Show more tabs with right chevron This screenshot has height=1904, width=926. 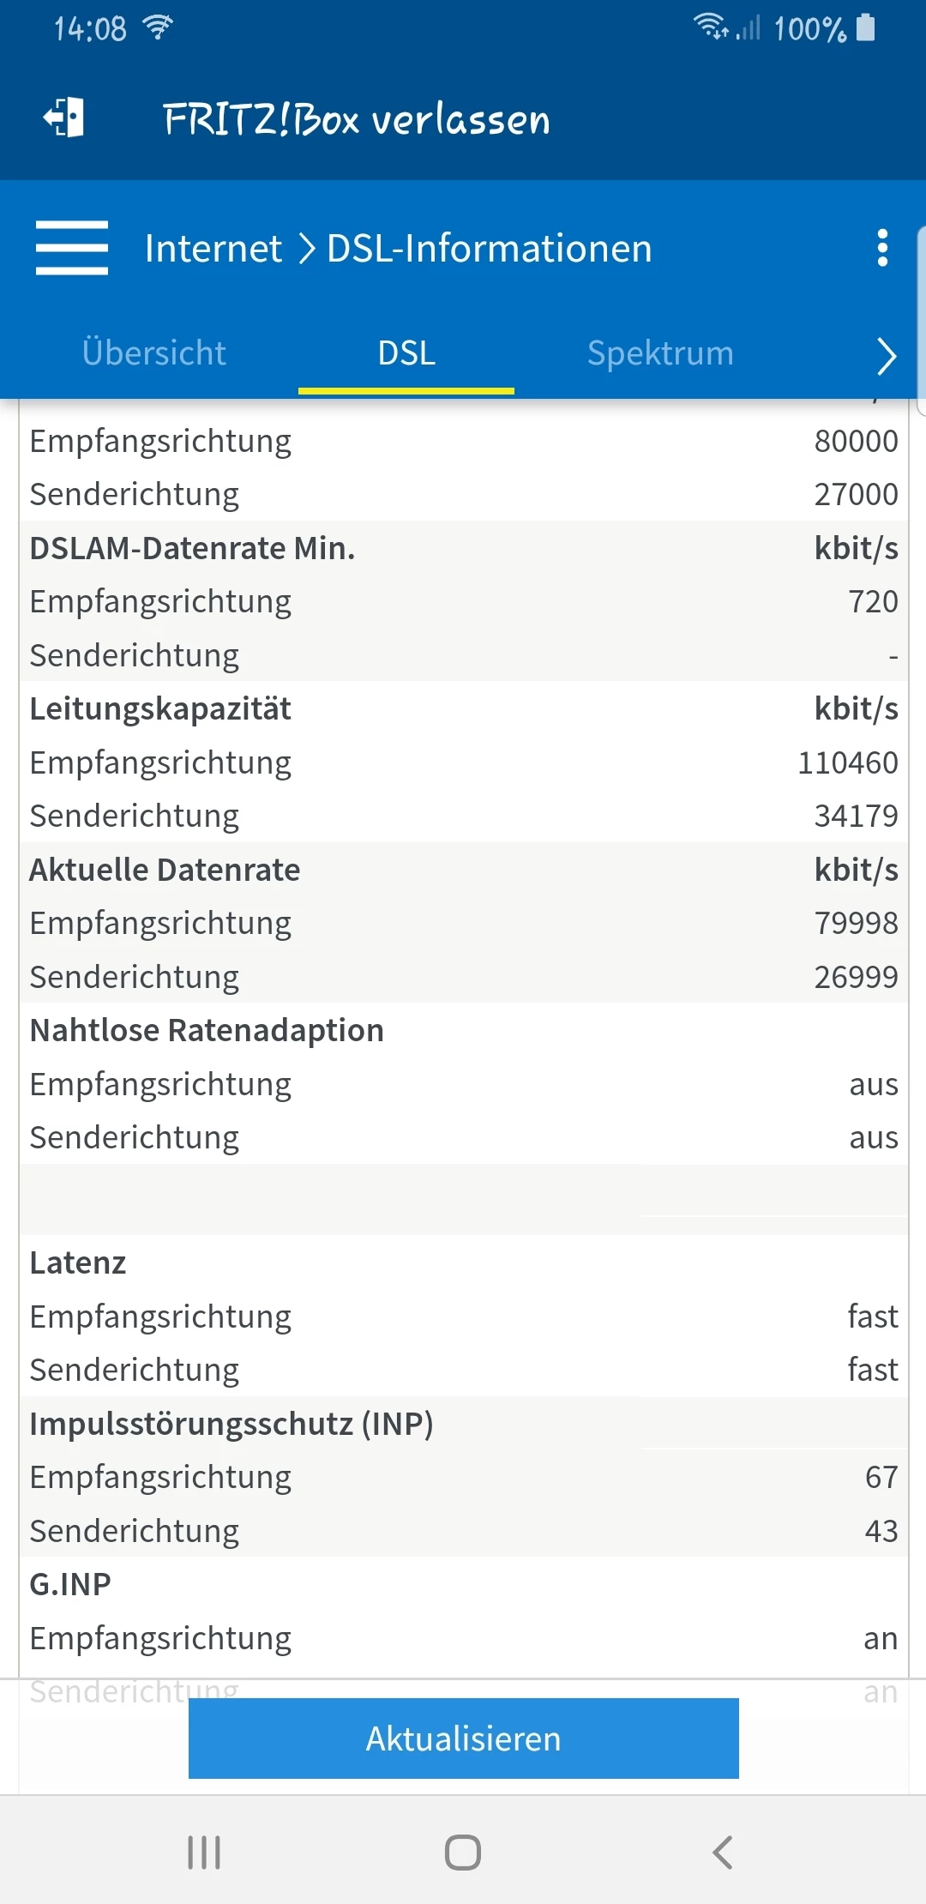tap(887, 355)
